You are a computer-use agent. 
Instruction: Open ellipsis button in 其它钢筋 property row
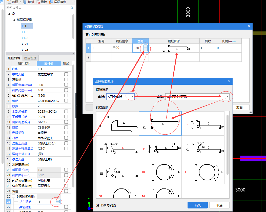click(58, 202)
